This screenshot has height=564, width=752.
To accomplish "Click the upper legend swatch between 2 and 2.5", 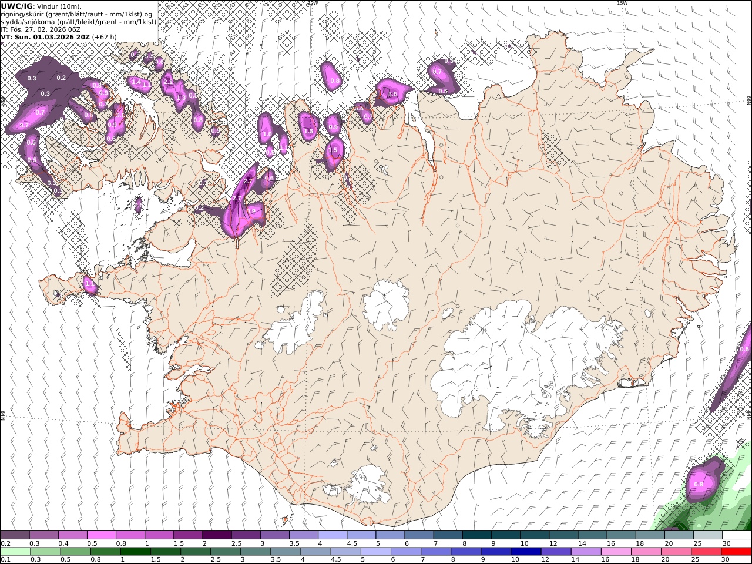I will [x=217, y=535].
